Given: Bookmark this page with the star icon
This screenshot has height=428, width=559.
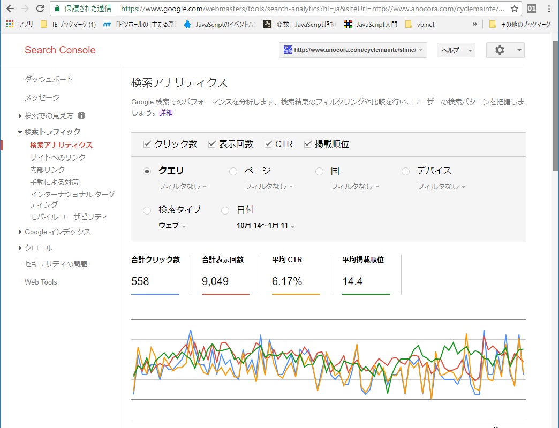Looking at the screenshot, I should pyautogui.click(x=514, y=9).
